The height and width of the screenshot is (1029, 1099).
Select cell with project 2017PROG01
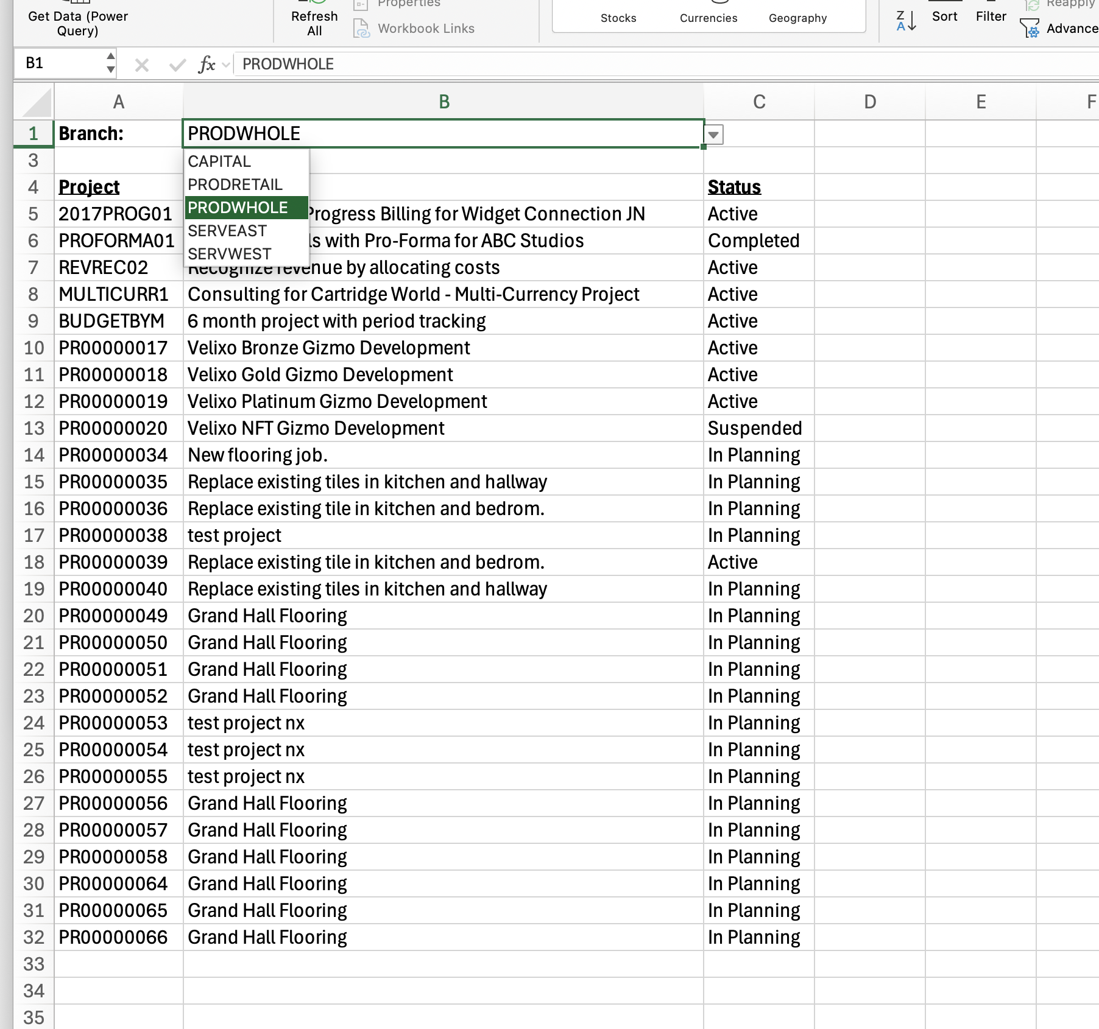click(x=119, y=214)
